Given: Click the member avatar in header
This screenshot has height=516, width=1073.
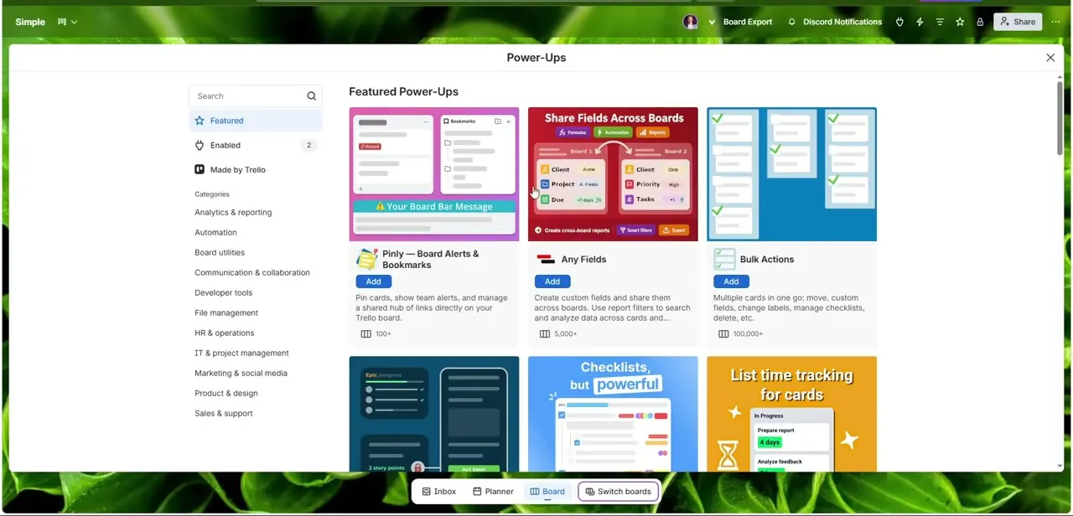Looking at the screenshot, I should click(690, 22).
